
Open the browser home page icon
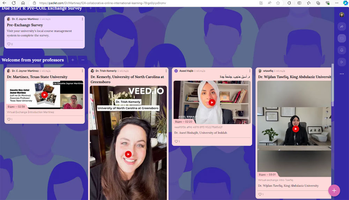coord(23,3)
